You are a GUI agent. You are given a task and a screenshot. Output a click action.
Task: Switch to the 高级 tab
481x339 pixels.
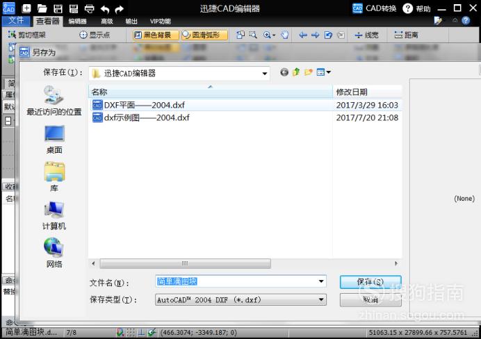tap(107, 21)
